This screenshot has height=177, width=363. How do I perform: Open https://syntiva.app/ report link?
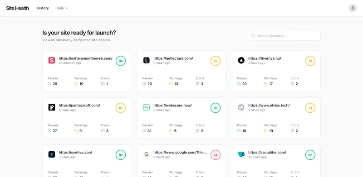pos(75,152)
